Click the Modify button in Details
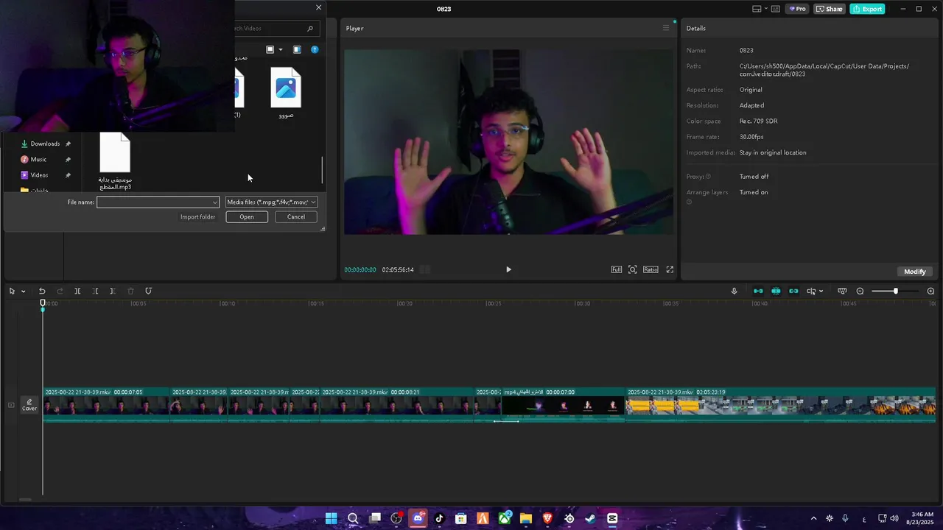Viewport: 943px width, 530px height. [915, 272]
